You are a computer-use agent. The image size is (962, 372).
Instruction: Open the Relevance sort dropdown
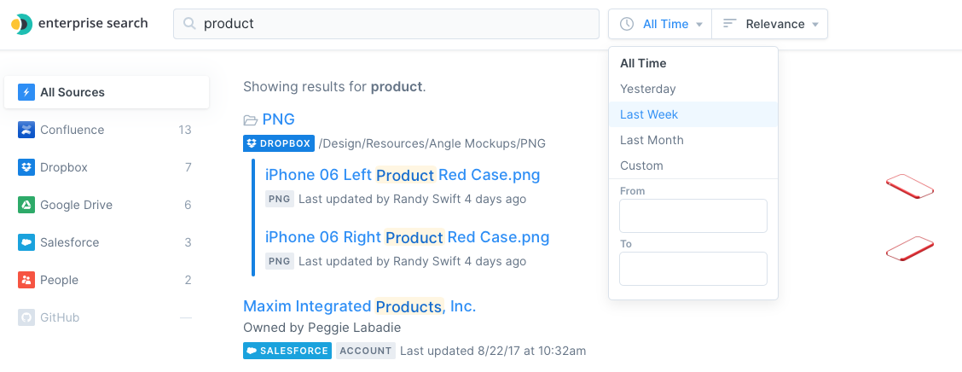pos(770,24)
